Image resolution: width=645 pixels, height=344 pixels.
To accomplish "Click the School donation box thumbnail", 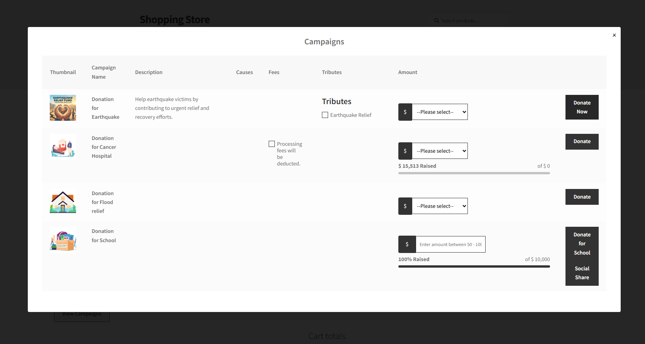I will (x=63, y=239).
